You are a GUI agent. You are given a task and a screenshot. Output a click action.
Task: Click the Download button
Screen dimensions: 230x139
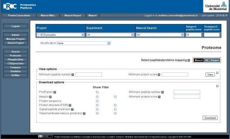point(210,118)
